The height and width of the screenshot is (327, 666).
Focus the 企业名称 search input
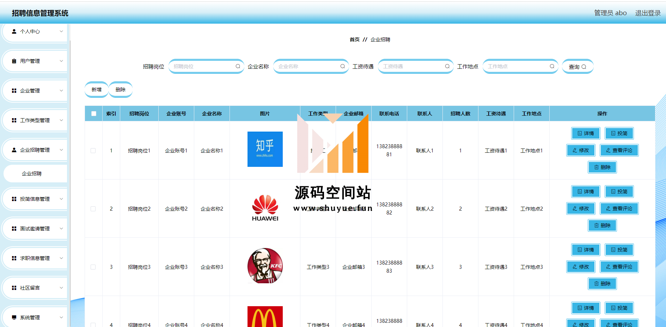click(x=311, y=66)
